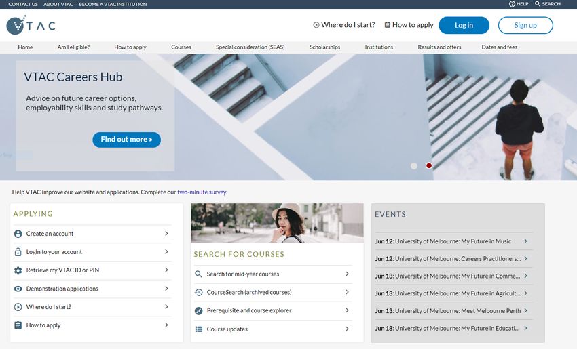Click the play circle icon in Applying list

click(18, 307)
